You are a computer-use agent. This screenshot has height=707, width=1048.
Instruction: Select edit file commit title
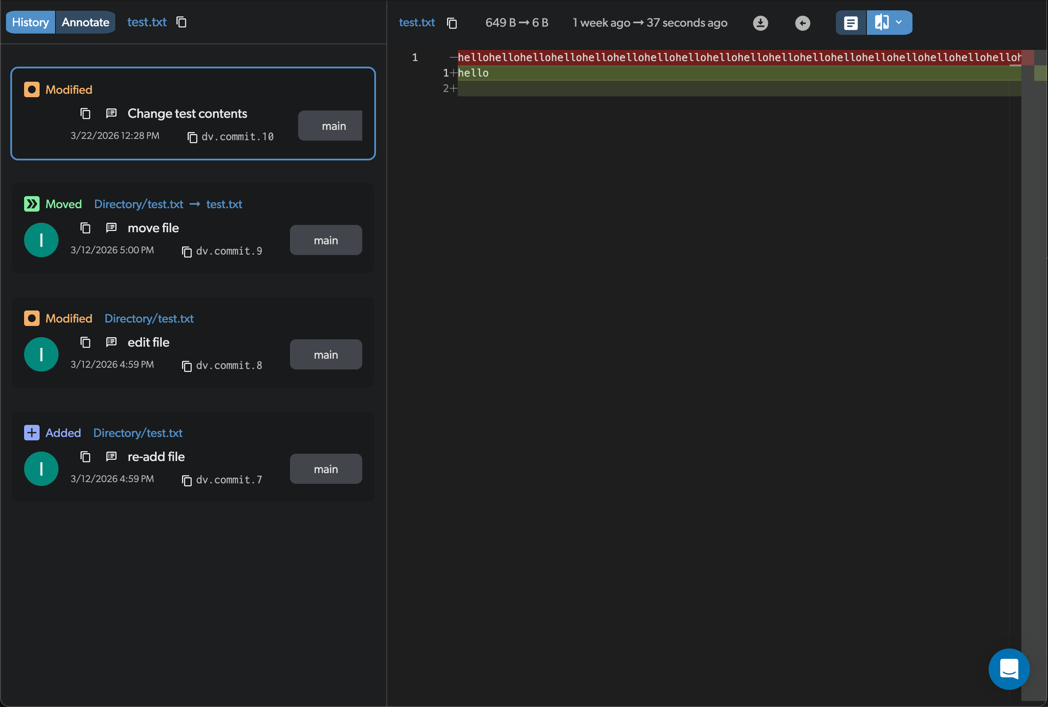[x=149, y=343]
